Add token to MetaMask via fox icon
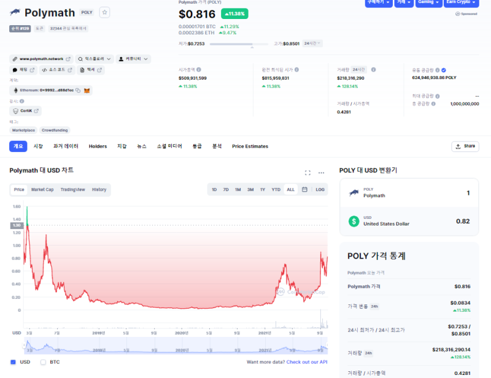491x378 pixels. click(87, 90)
